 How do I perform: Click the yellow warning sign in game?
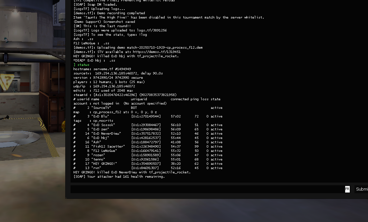[6, 82]
